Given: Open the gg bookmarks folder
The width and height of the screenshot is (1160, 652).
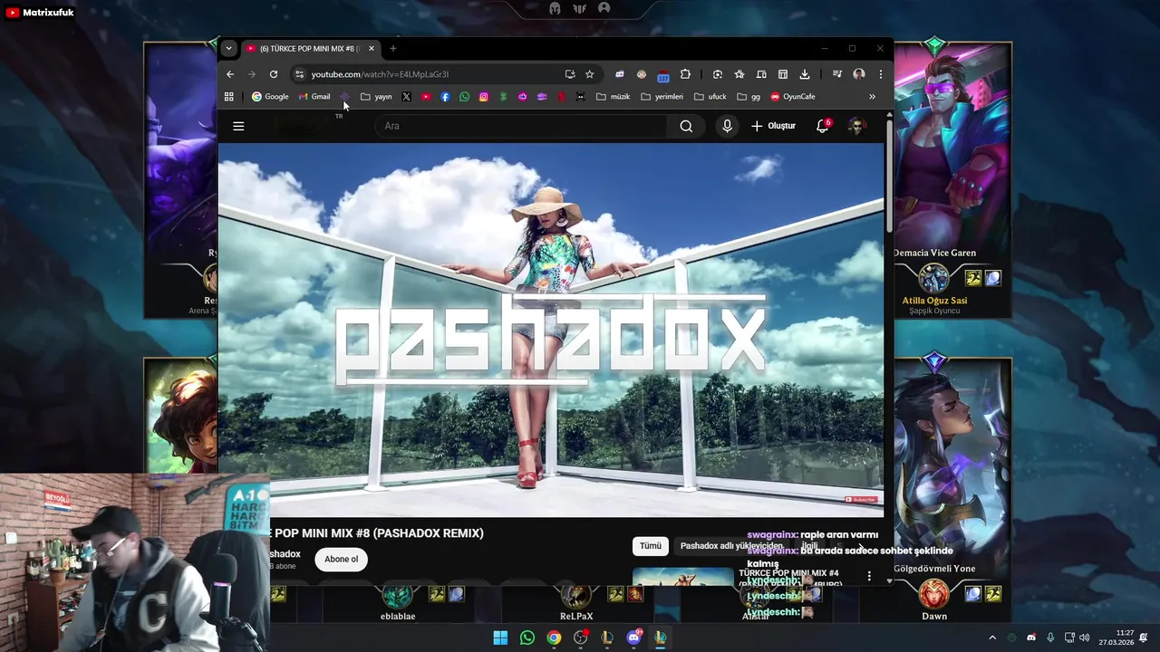Looking at the screenshot, I should [x=749, y=97].
